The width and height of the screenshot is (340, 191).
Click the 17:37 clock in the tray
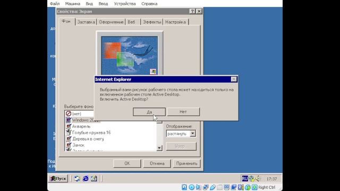pyautogui.click(x=271, y=179)
